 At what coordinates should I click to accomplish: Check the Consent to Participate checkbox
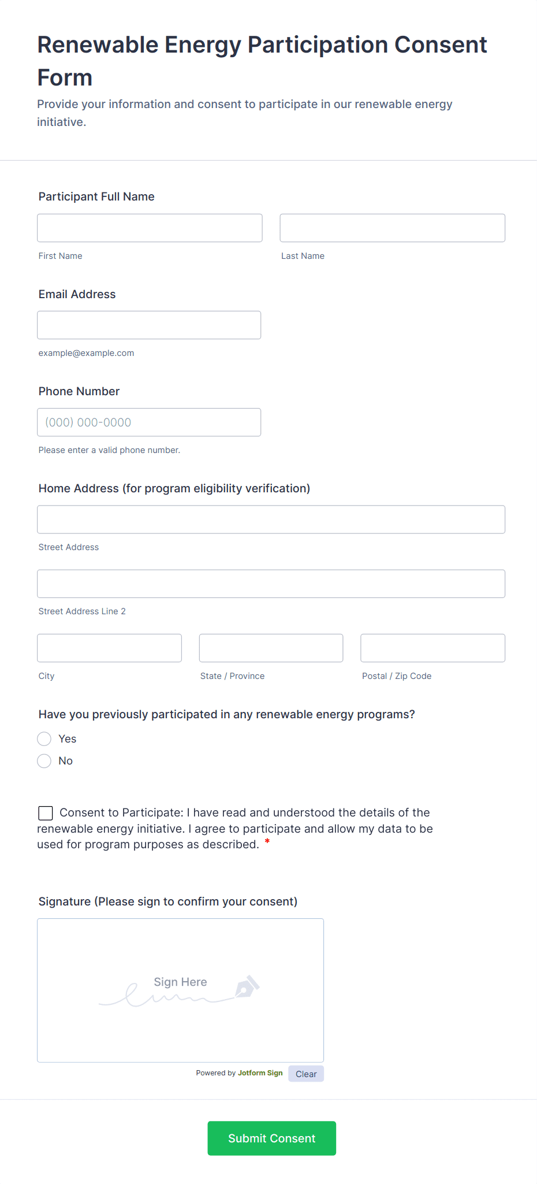[46, 813]
